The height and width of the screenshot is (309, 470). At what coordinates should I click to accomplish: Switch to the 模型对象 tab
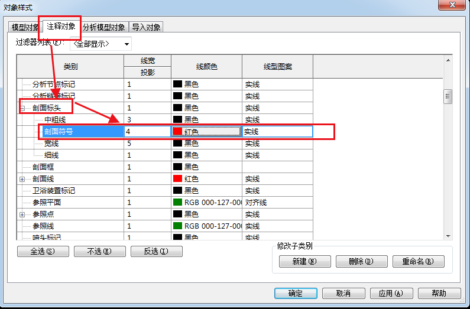click(25, 27)
